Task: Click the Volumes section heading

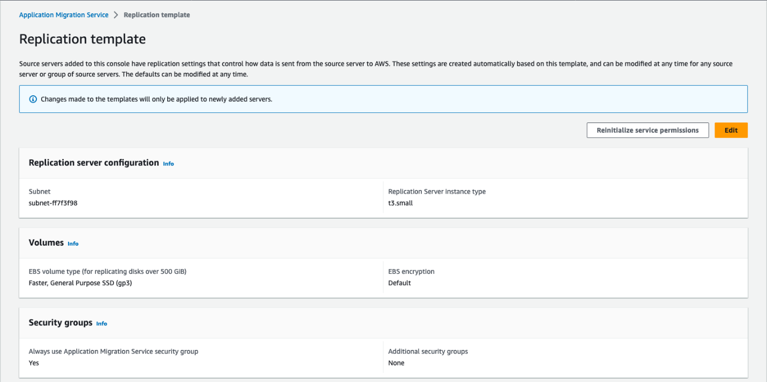Action: (x=46, y=243)
